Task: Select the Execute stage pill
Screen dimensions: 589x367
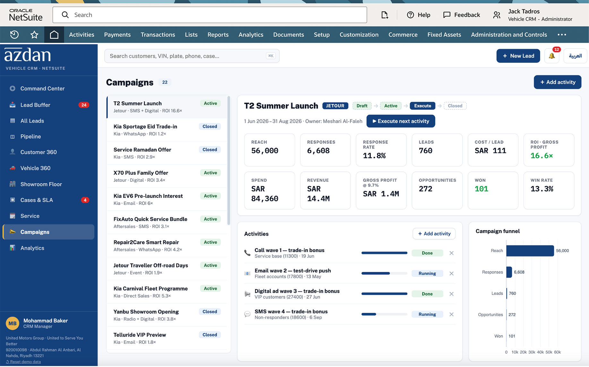Action: click(423, 106)
